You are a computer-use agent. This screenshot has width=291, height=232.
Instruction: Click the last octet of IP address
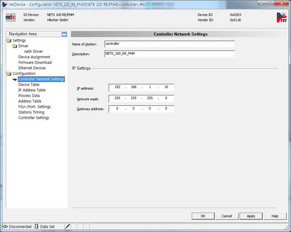(166, 87)
